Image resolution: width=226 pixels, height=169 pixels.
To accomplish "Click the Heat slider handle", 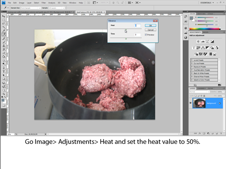I will [x=126, y=30].
